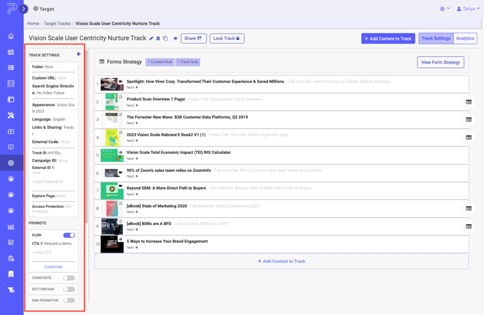Click the Customize link under Flow

(53, 266)
